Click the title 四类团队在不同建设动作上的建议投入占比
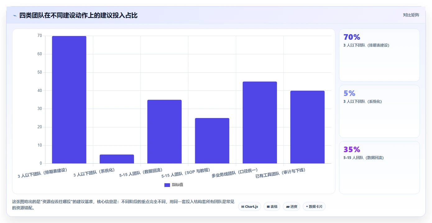 point(78,15)
